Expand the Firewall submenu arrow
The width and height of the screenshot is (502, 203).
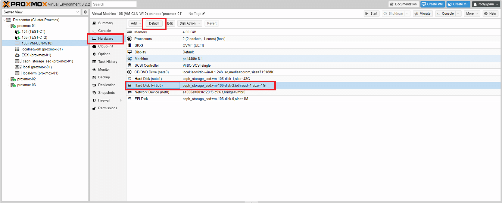(x=121, y=100)
